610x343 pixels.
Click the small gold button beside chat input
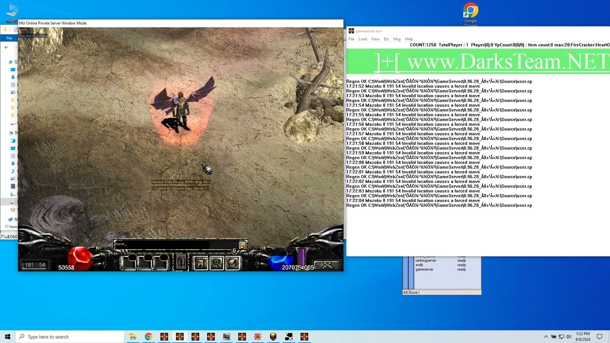coord(242,245)
